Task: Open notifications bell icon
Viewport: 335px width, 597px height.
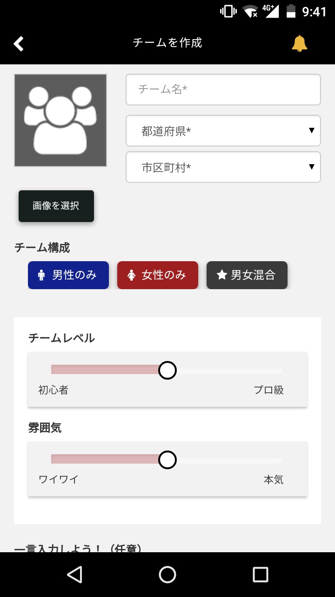Action: click(299, 43)
